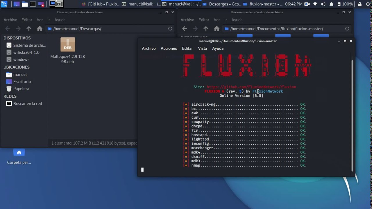Image resolution: width=372 pixels, height=209 pixels.
Task: Open Ayuda menu in fluxion-master window
Action: point(237,20)
